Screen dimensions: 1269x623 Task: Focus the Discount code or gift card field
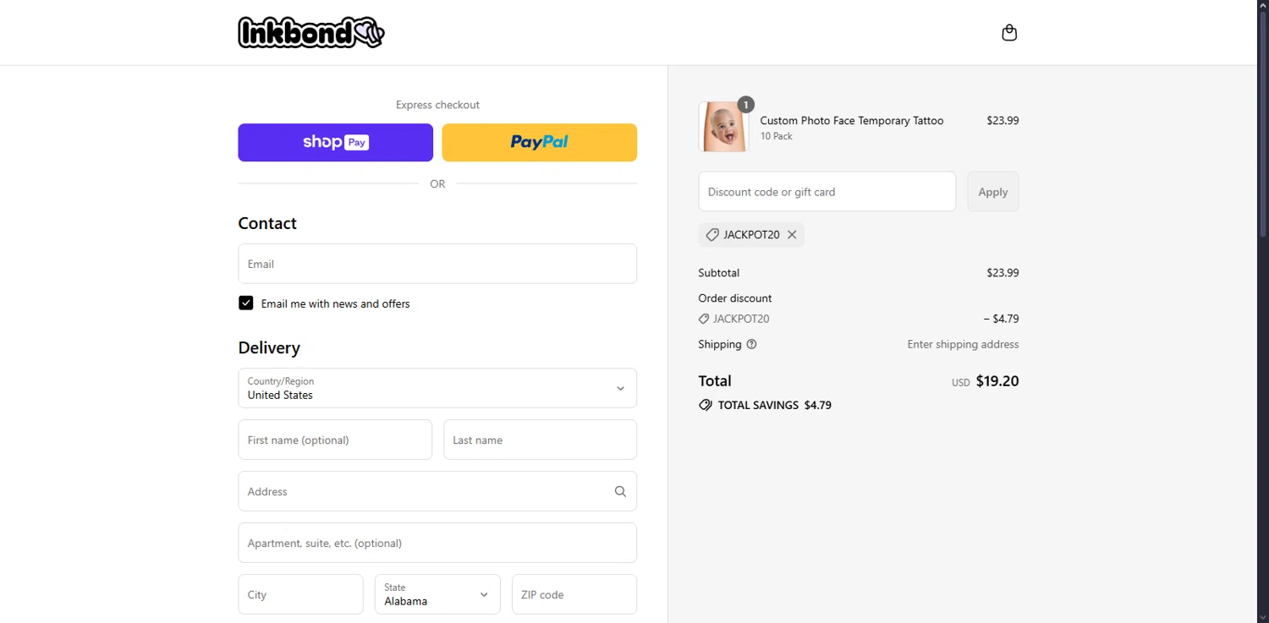coord(827,192)
